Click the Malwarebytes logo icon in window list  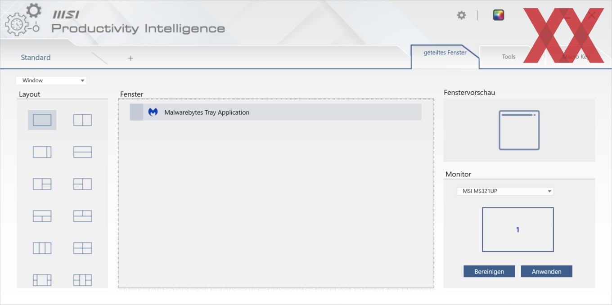[x=153, y=112]
